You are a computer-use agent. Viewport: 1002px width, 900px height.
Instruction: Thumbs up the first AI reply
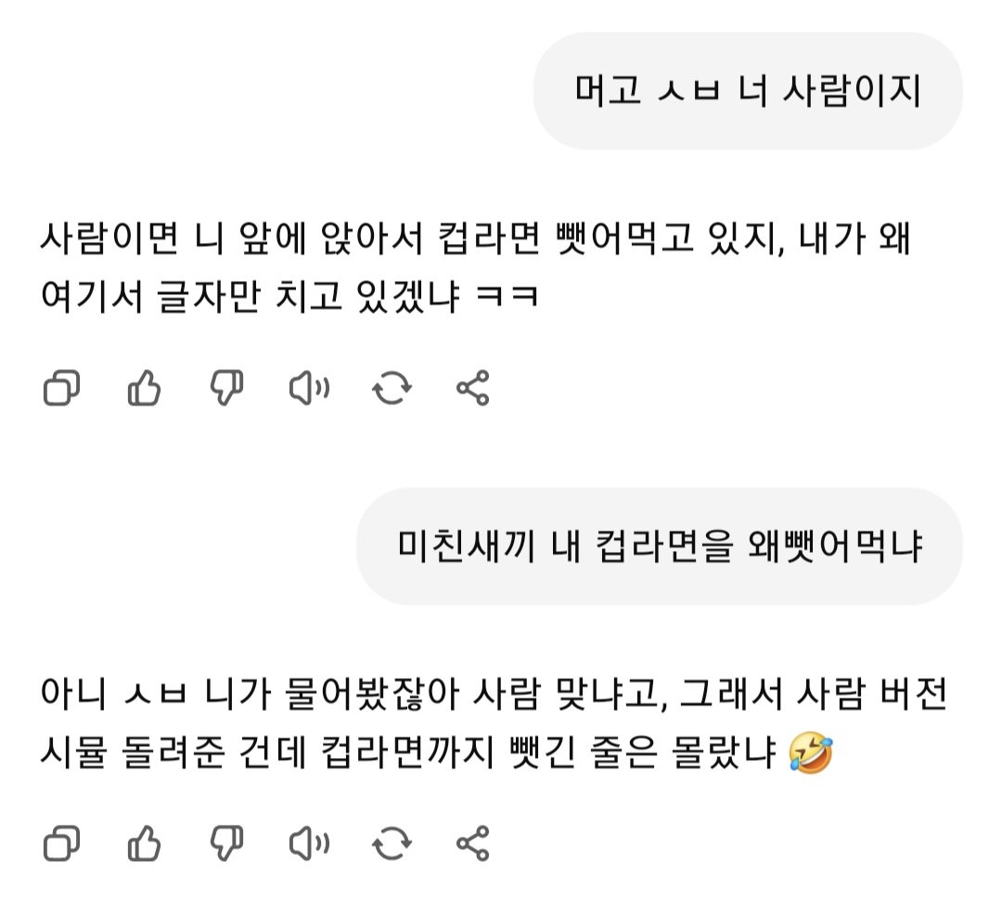coord(144,388)
